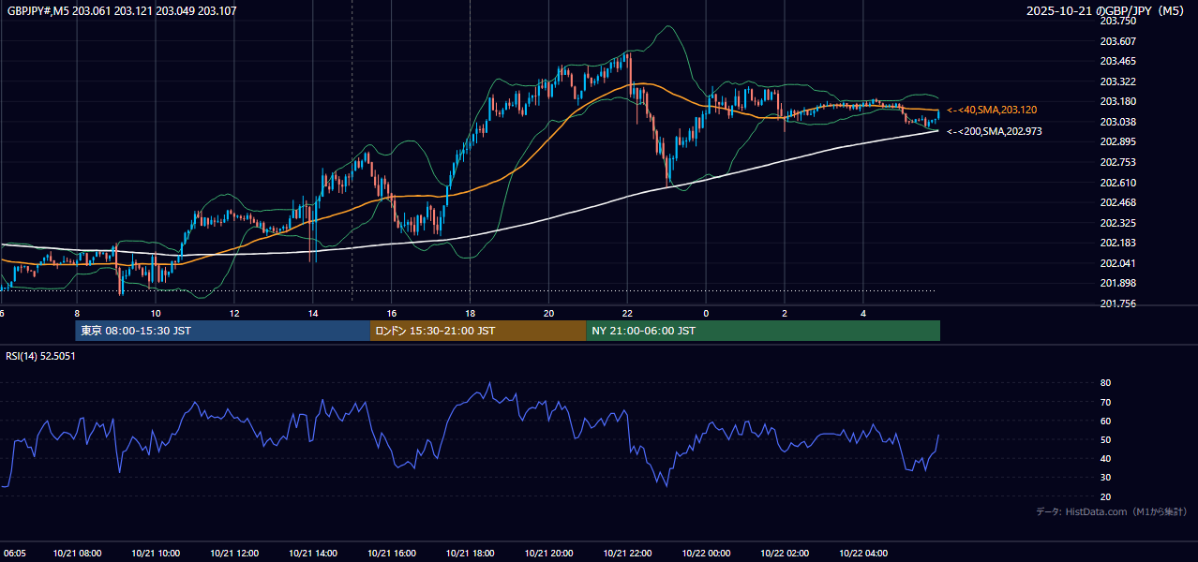Click price axis value 203.750

pos(1117,21)
